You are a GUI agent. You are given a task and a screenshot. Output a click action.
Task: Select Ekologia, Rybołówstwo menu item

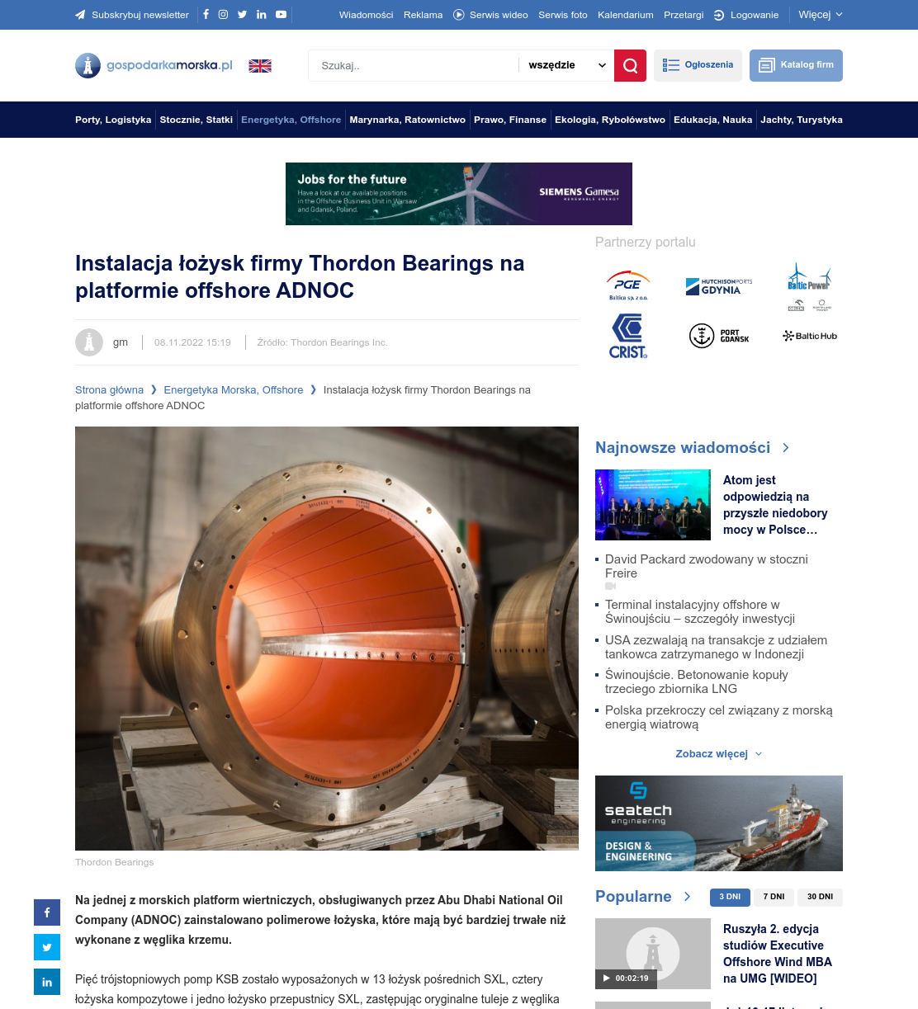[610, 120]
